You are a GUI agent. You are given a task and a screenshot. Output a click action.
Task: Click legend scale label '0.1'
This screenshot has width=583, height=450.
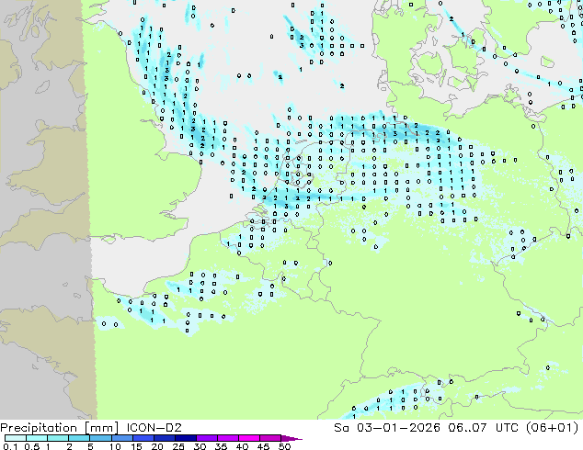tap(10, 446)
